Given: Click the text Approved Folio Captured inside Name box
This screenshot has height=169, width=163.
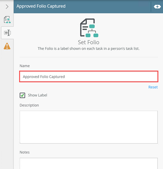Looking at the screenshot, I should click(x=44, y=77).
